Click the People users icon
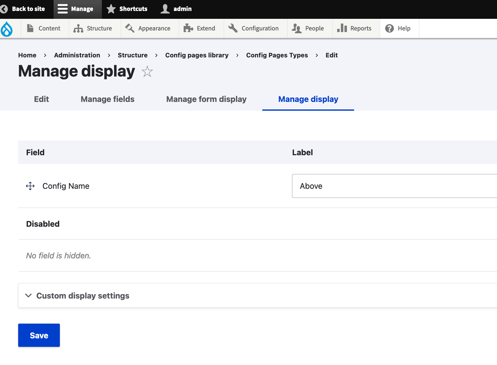The image size is (497, 365). click(297, 28)
